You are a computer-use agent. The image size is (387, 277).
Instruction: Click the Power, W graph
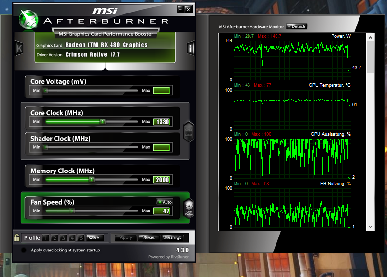(x=292, y=60)
